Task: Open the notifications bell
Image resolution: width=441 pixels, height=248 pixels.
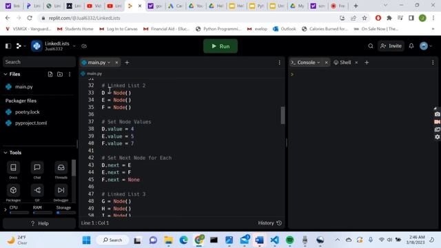Action: tap(411, 46)
